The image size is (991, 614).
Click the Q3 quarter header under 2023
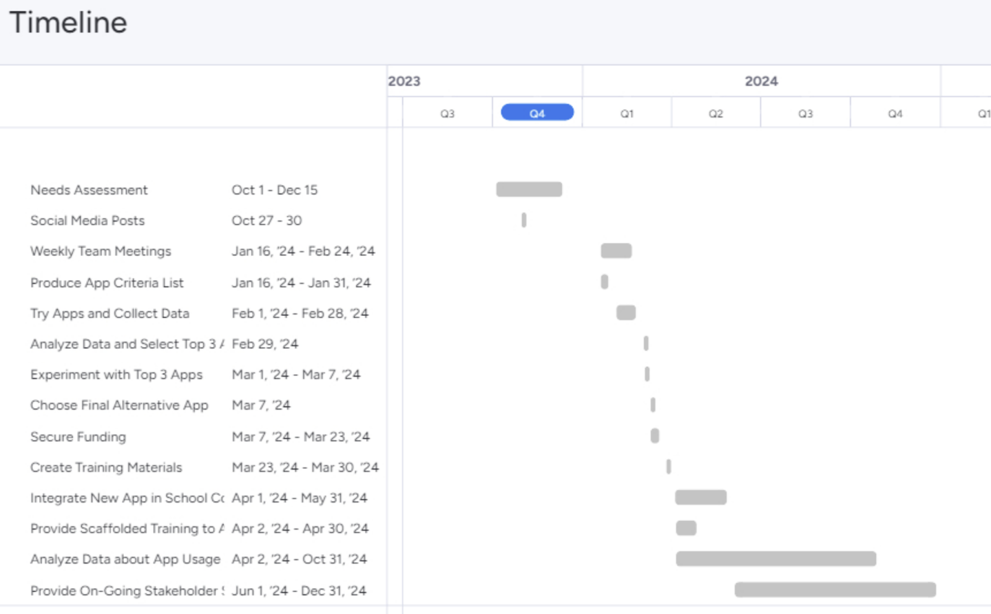point(447,113)
